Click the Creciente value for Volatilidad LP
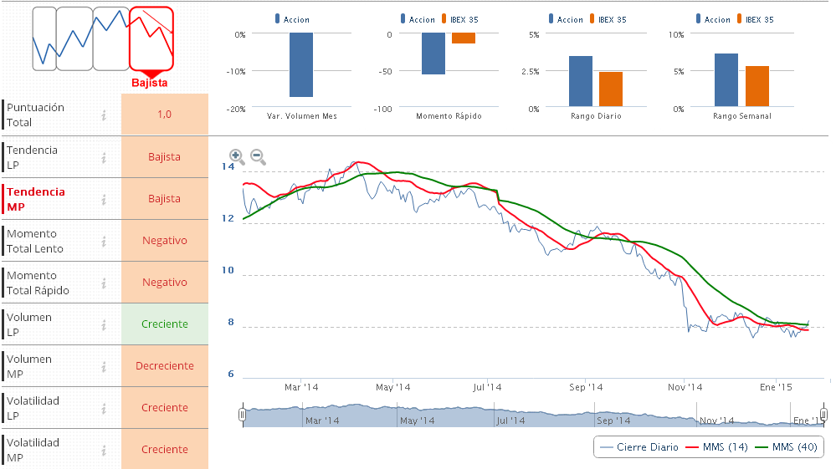The height and width of the screenshot is (469, 836). click(x=165, y=408)
